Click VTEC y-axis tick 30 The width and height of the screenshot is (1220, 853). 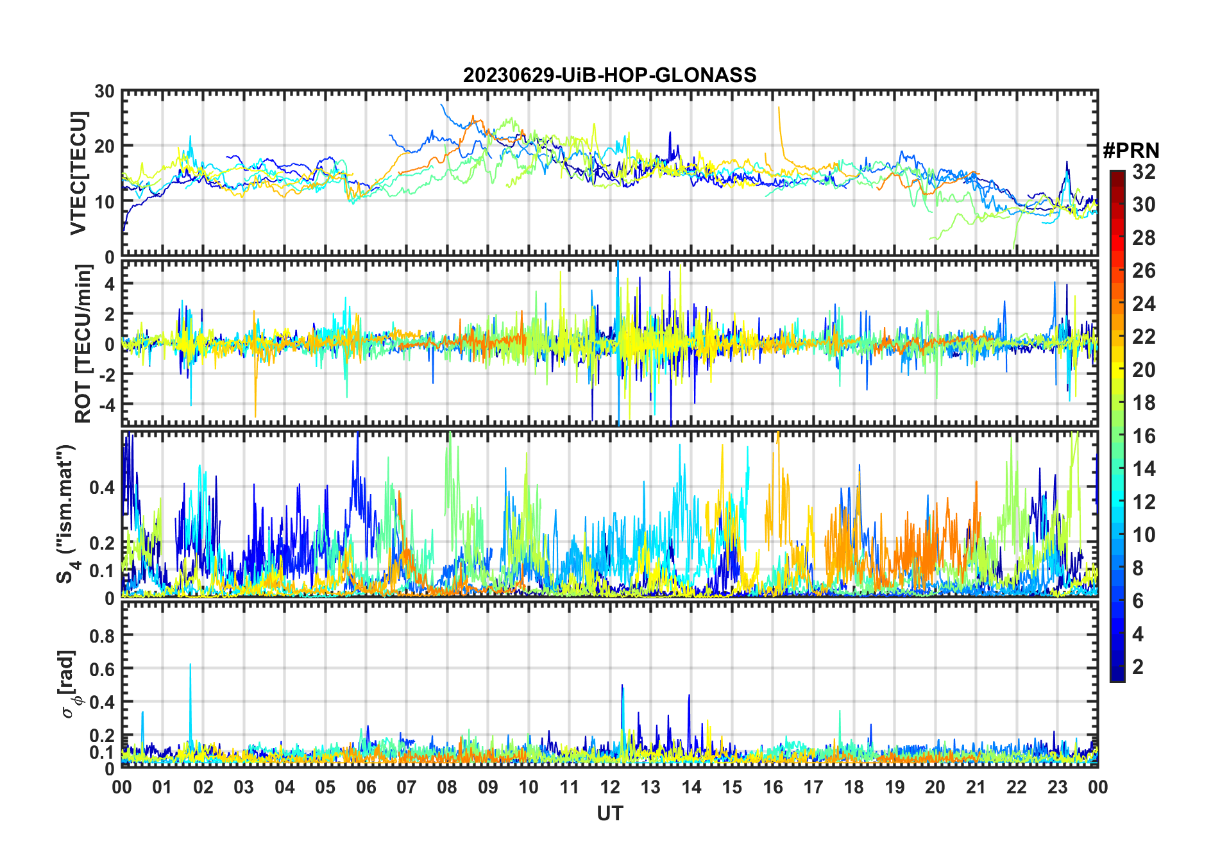(105, 91)
